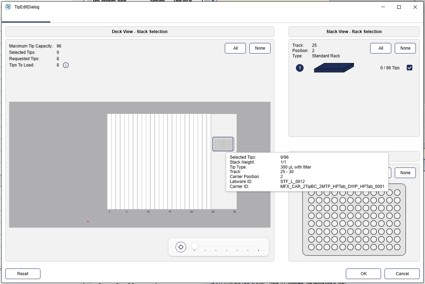Select the top-left tip circle in rack grid
Viewport: 425px width, 284px height.
(311, 193)
